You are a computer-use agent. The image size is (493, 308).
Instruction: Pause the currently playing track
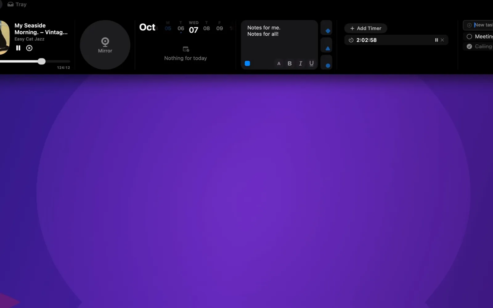[18, 48]
